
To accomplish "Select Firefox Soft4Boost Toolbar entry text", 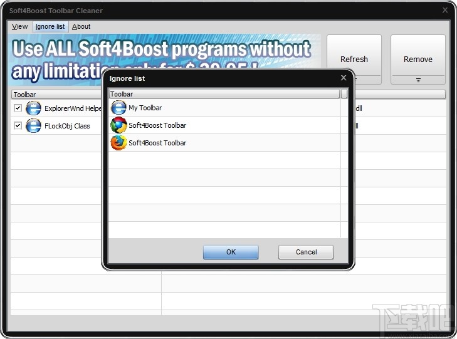I will click(x=157, y=143).
